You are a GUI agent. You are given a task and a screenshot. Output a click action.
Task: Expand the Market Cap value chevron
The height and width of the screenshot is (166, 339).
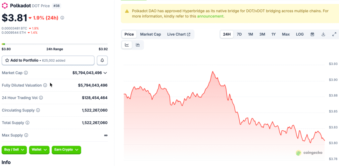click(105, 73)
